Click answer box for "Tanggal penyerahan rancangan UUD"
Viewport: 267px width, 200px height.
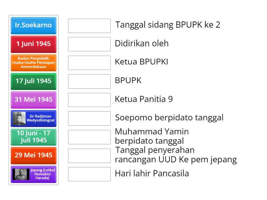pyautogui.click(x=89, y=155)
